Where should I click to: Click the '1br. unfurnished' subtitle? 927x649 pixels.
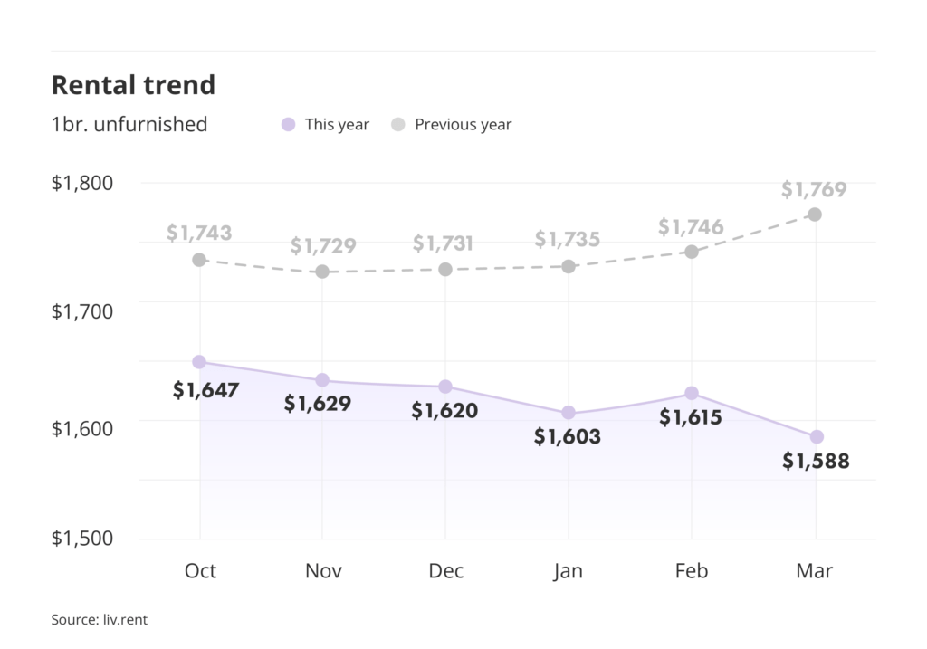click(x=129, y=125)
